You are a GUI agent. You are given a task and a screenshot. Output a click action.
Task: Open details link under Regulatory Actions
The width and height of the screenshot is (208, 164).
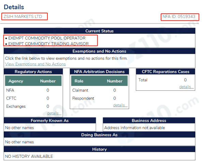pyautogui.click(x=54, y=113)
